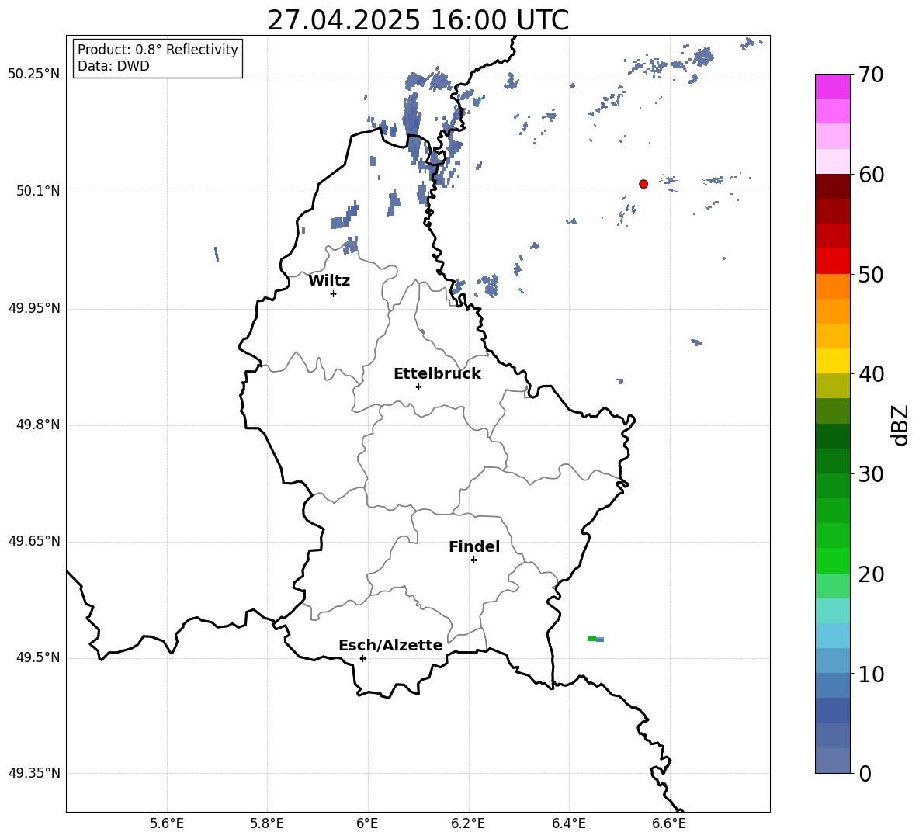This screenshot has height=839, width=919.
Task: Click the Wiltz cross marker
Action: (x=334, y=293)
